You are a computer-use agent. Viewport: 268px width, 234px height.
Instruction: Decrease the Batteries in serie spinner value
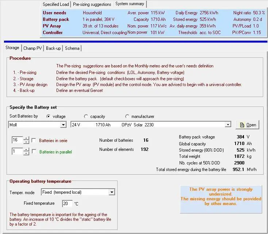[x=26, y=142]
